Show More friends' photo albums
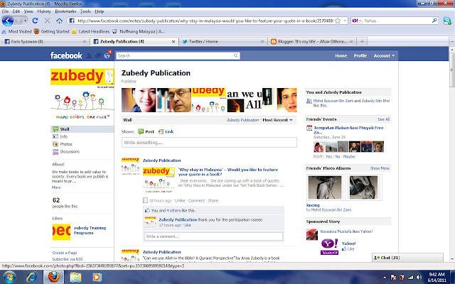This screenshot has height=284, width=455. point(380,168)
